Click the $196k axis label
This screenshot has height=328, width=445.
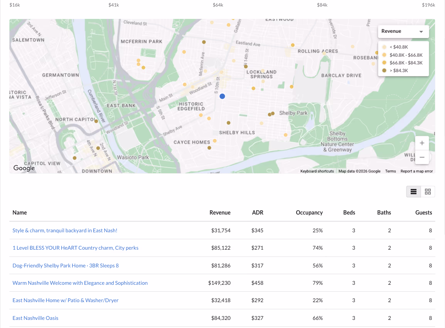(428, 5)
